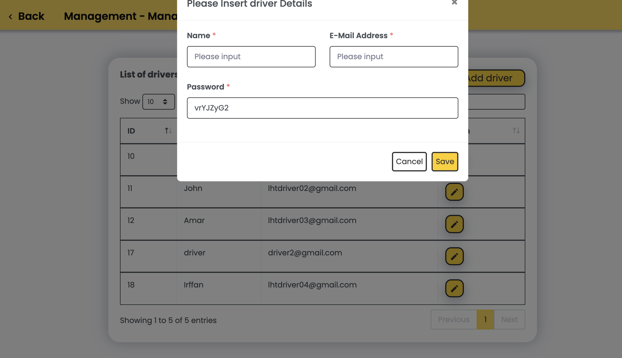The height and width of the screenshot is (358, 622).
Task: Save the new driver details
Action: point(445,162)
